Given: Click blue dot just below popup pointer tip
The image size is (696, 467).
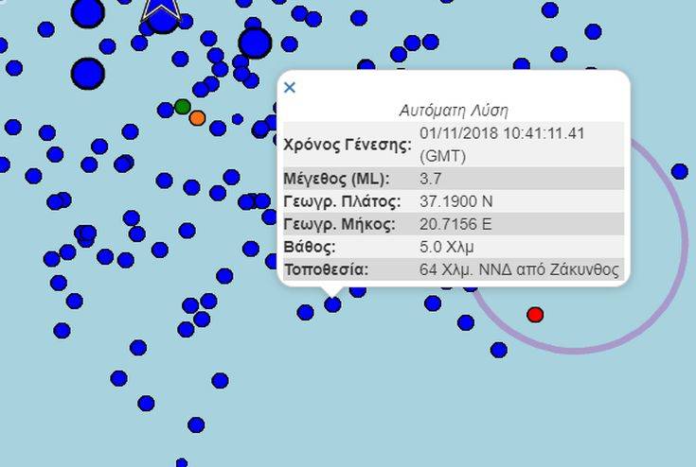Looking at the screenshot, I should click(333, 304).
